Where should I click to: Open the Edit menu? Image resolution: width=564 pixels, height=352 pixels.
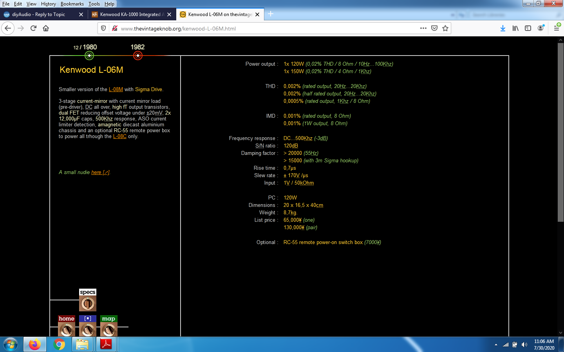pyautogui.click(x=18, y=4)
